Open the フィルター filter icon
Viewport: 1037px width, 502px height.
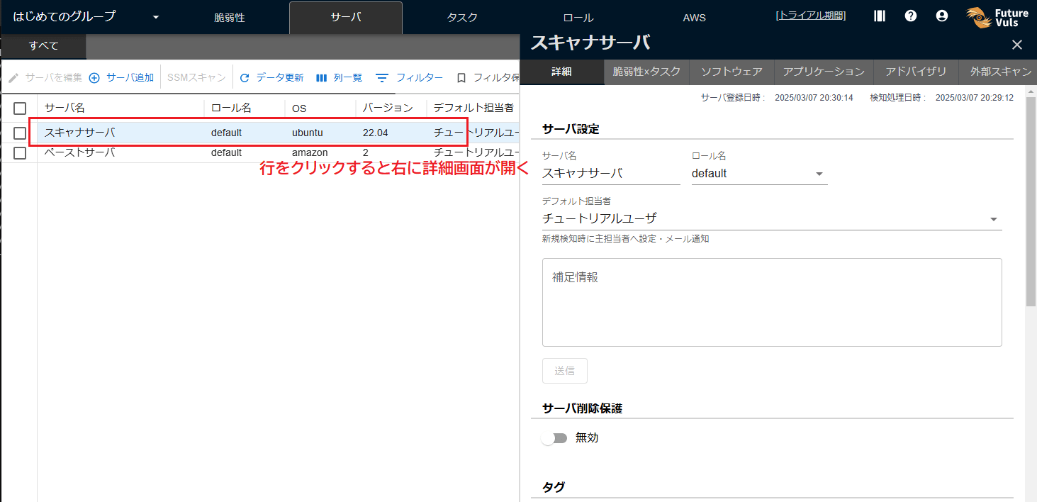tap(382, 78)
